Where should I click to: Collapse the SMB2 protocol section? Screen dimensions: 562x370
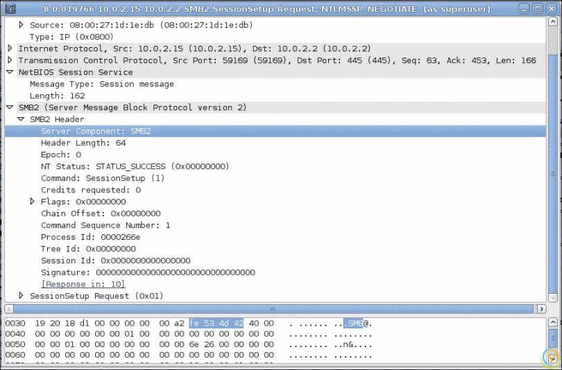(10, 107)
